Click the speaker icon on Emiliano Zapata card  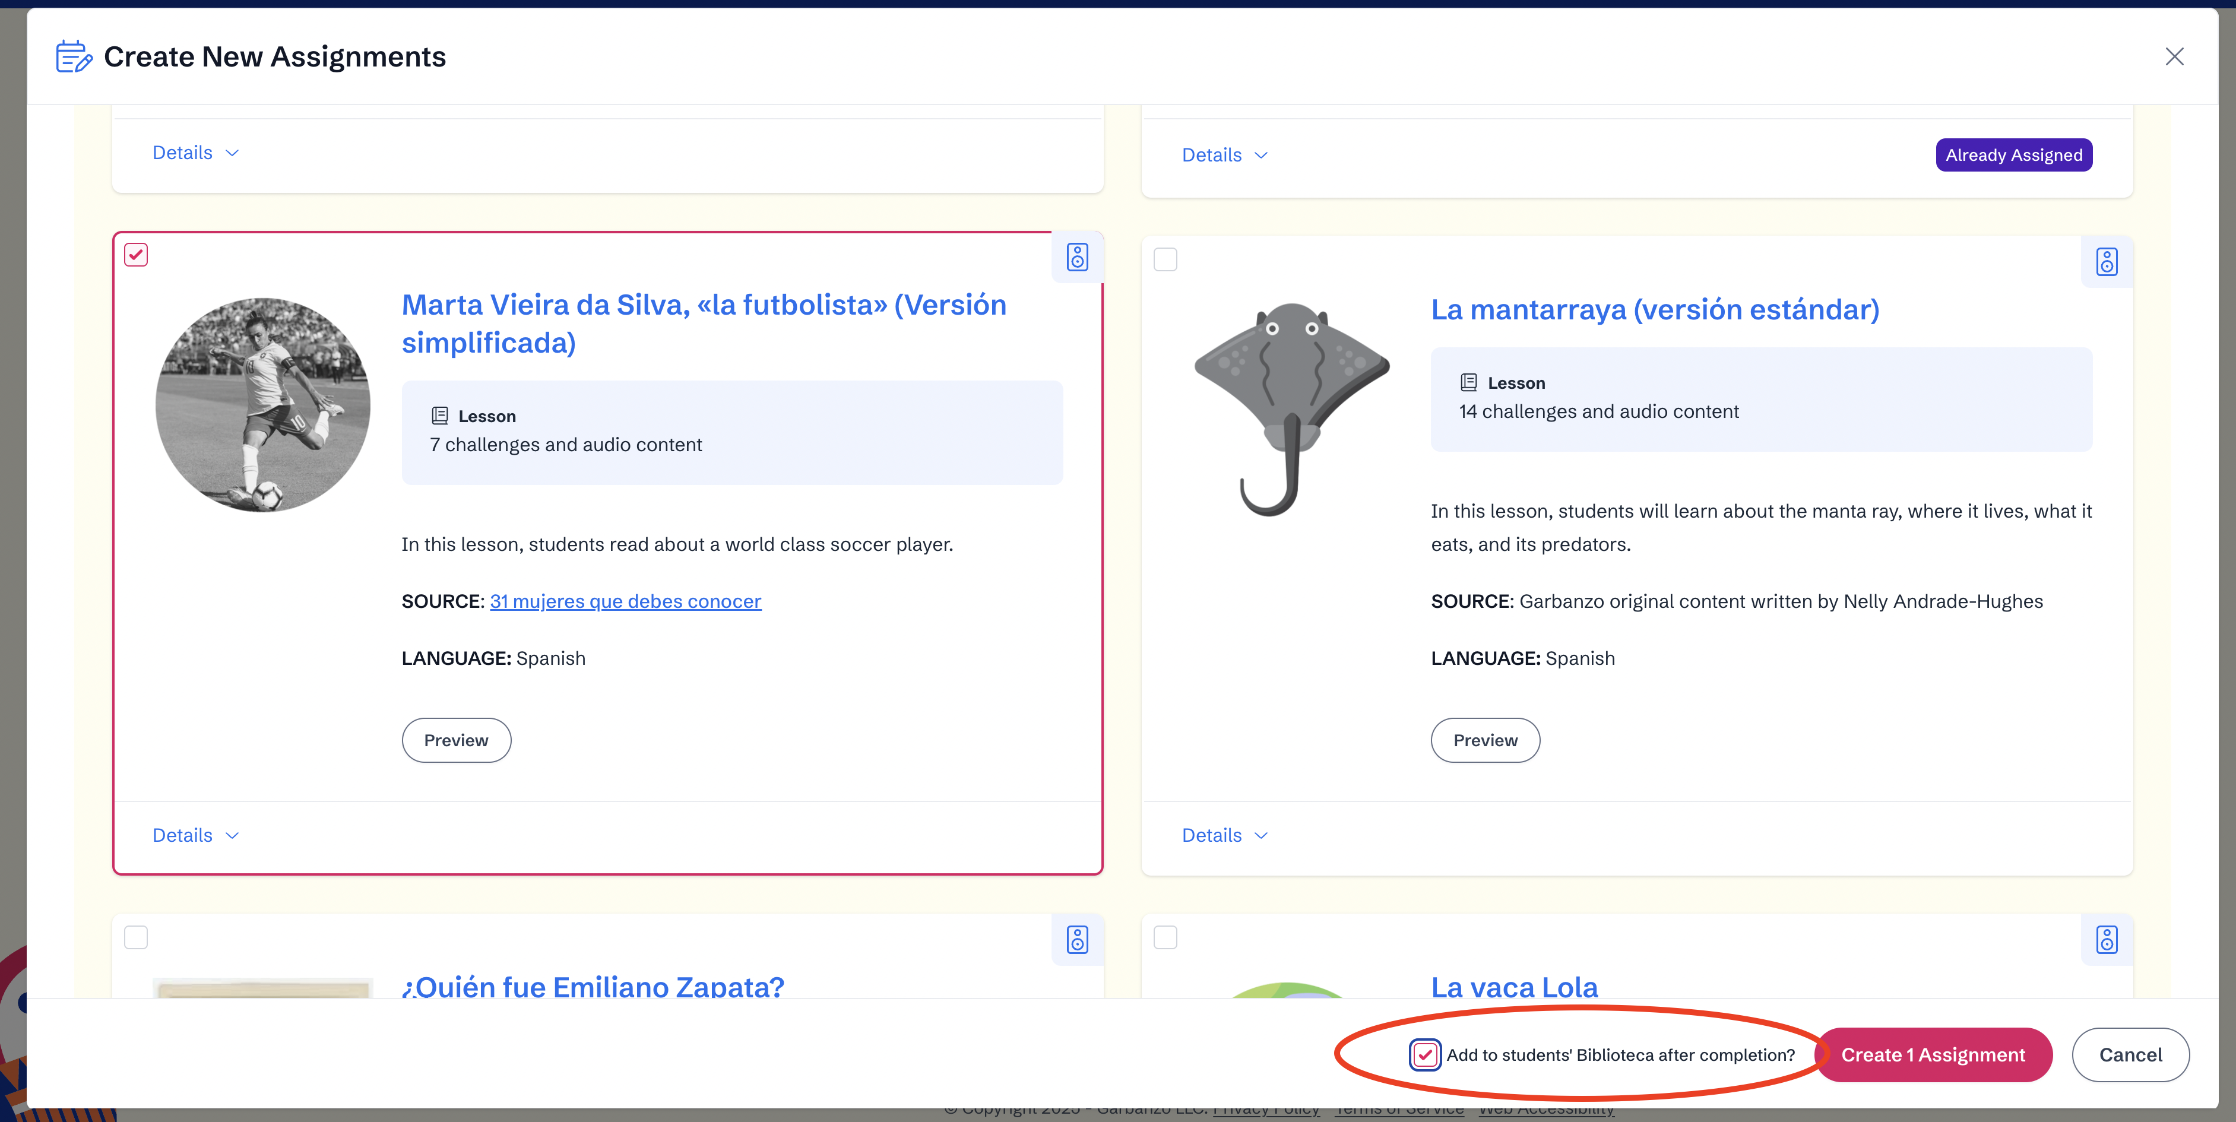click(x=1077, y=939)
